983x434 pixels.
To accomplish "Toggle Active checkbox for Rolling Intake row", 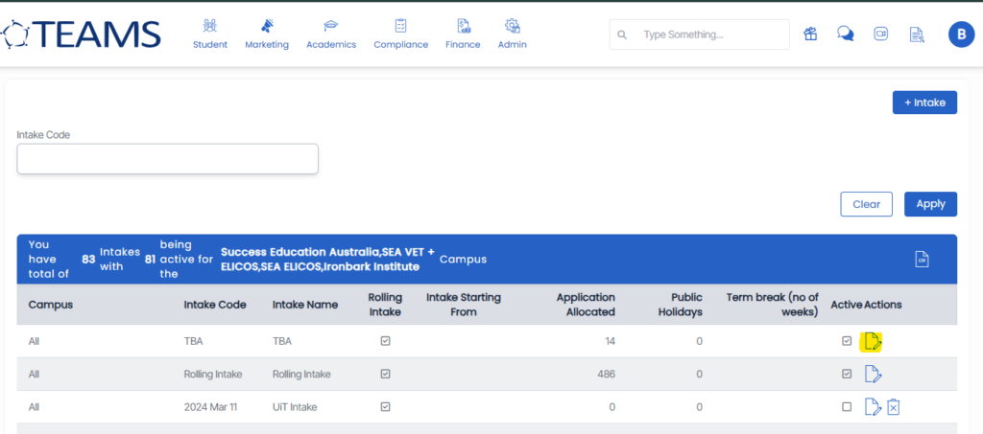I will 847,374.
